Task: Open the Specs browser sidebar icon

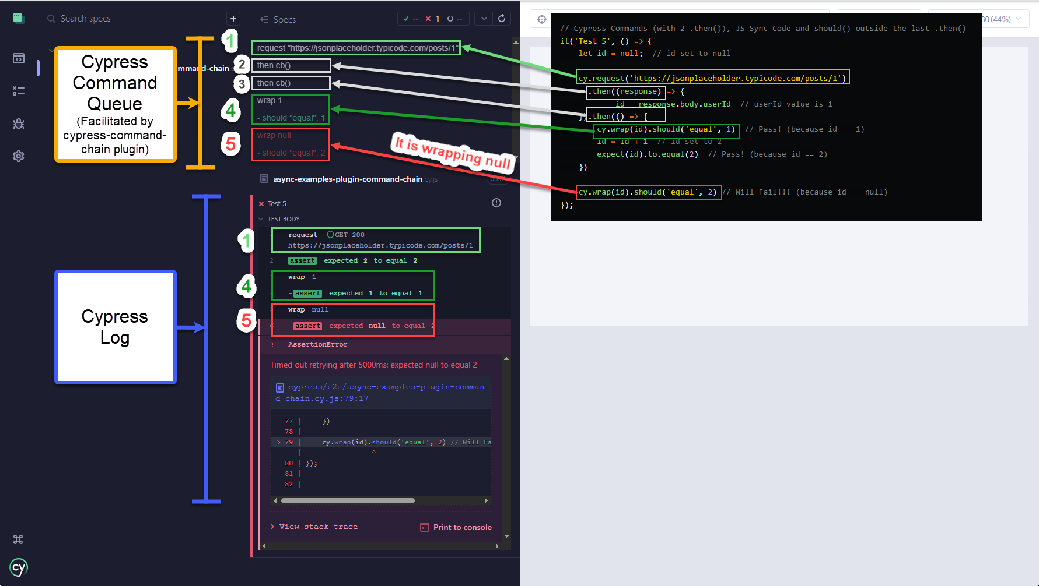Action: (19, 58)
